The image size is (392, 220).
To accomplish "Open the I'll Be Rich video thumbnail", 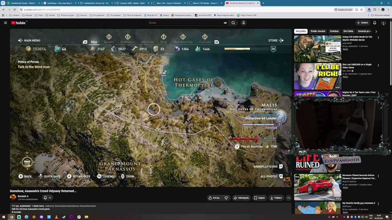I will (318, 76).
